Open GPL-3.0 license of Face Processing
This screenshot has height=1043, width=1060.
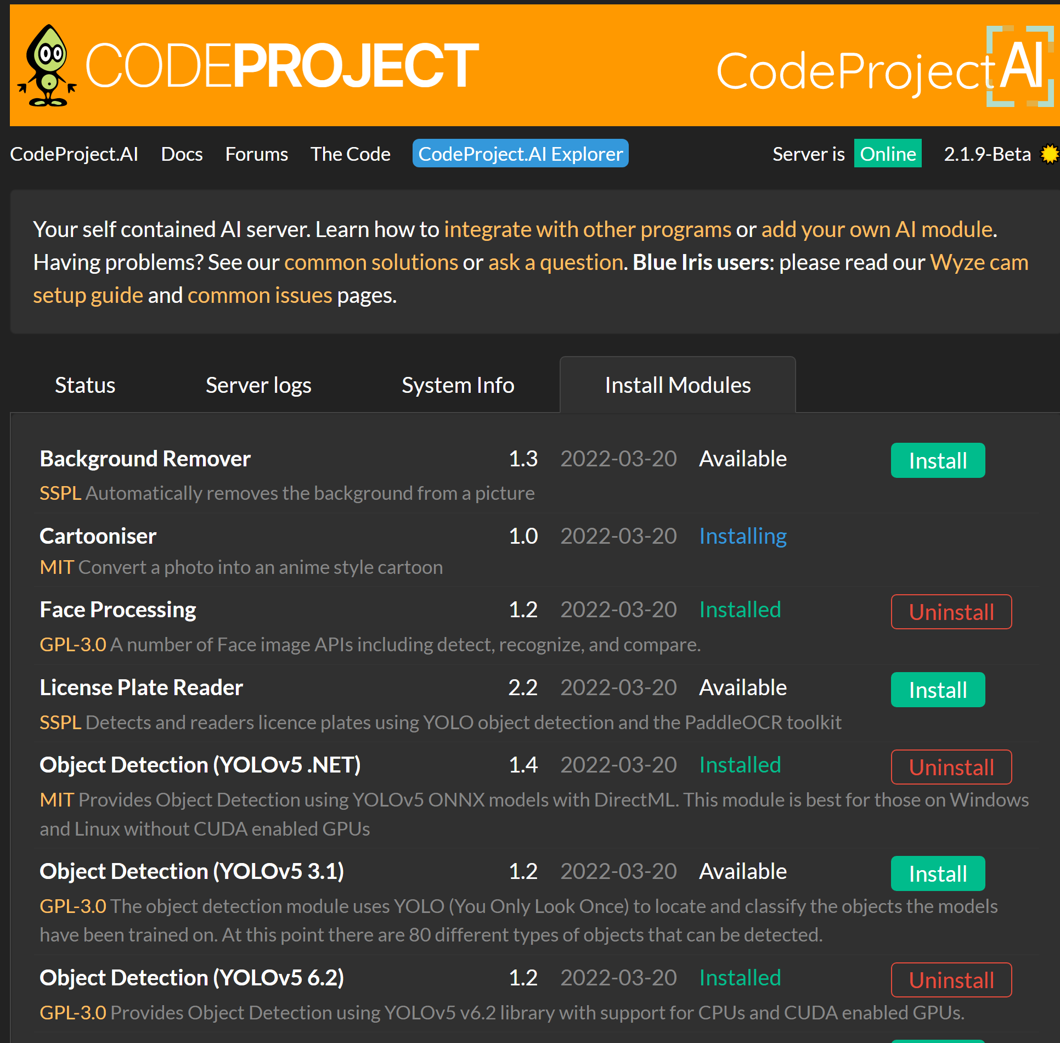click(x=73, y=645)
